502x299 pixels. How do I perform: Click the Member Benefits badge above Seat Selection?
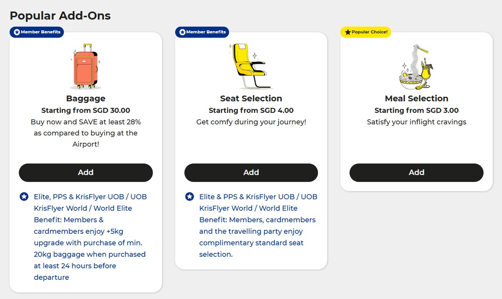pyautogui.click(x=202, y=32)
